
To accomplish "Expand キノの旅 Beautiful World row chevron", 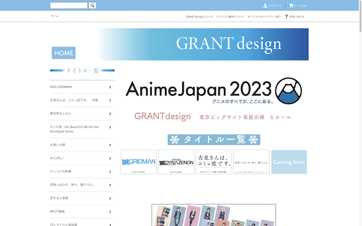I will pos(110,127).
